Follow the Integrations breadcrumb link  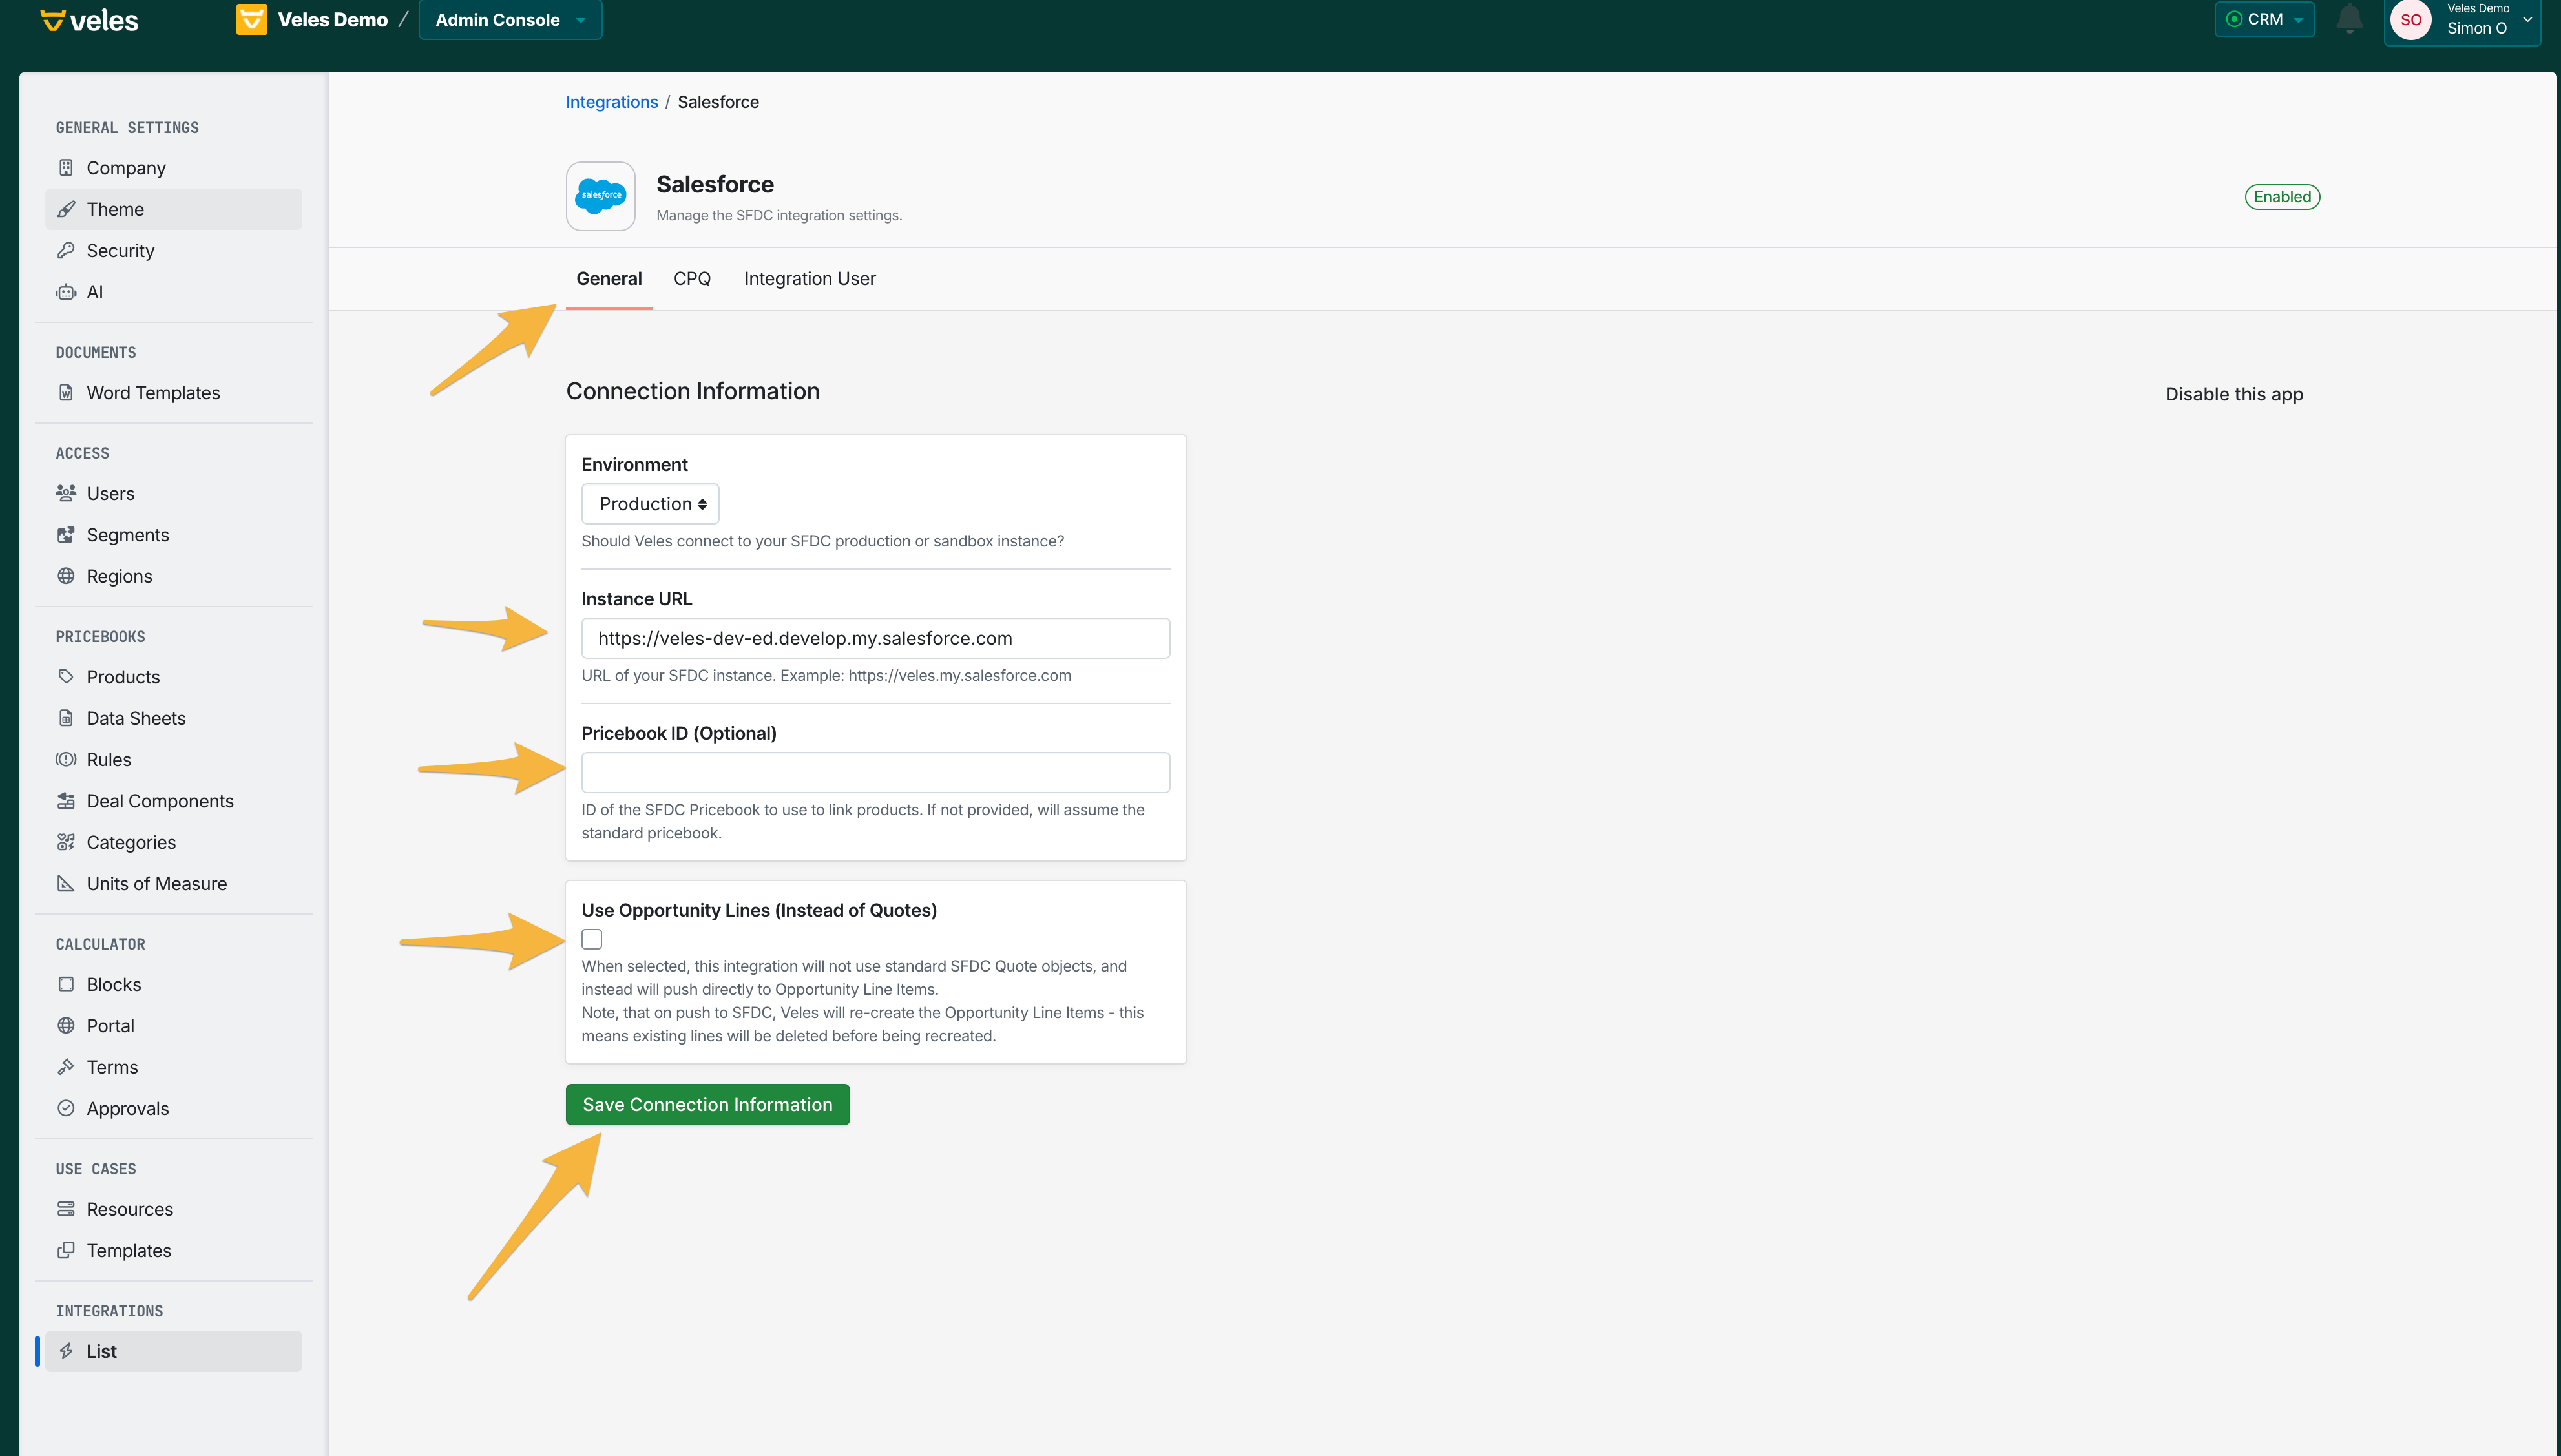(x=612, y=102)
